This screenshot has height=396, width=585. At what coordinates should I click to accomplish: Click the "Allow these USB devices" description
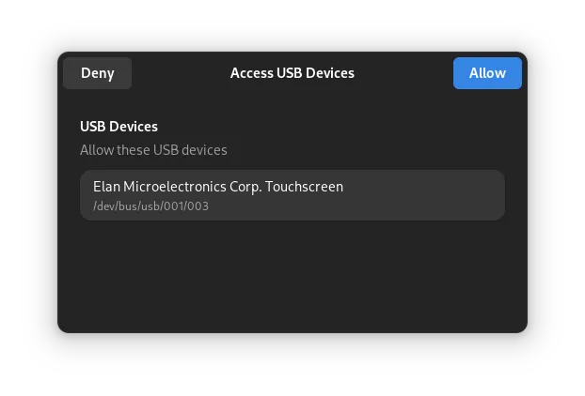coord(153,150)
